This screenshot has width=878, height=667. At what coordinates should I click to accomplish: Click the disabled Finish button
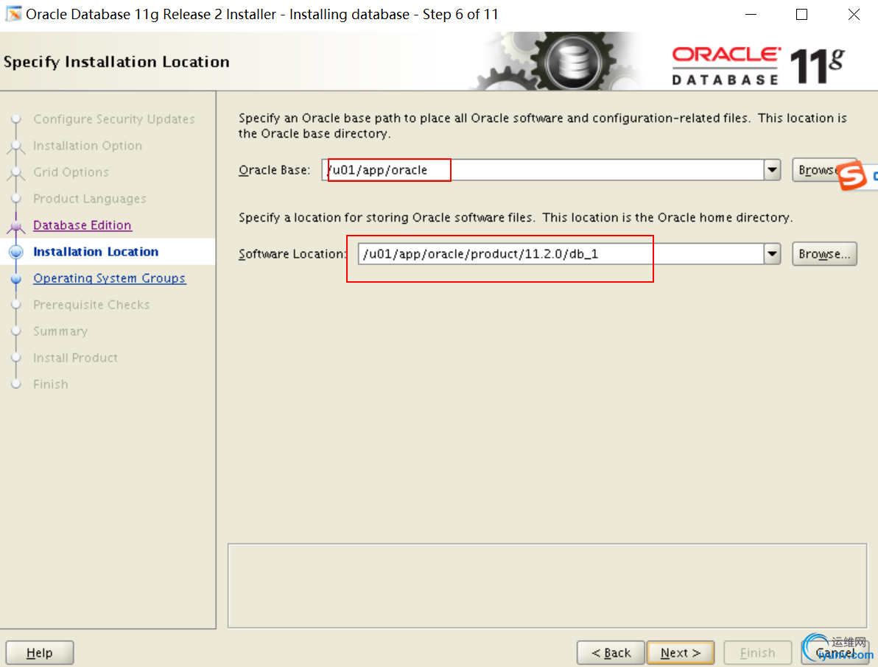(758, 652)
